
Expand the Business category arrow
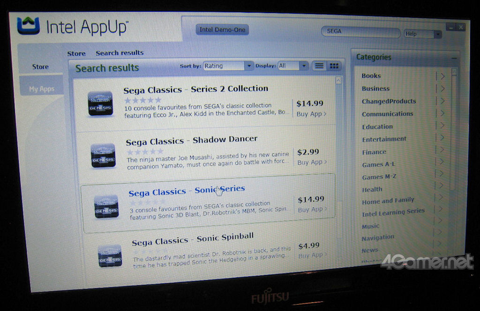point(442,89)
